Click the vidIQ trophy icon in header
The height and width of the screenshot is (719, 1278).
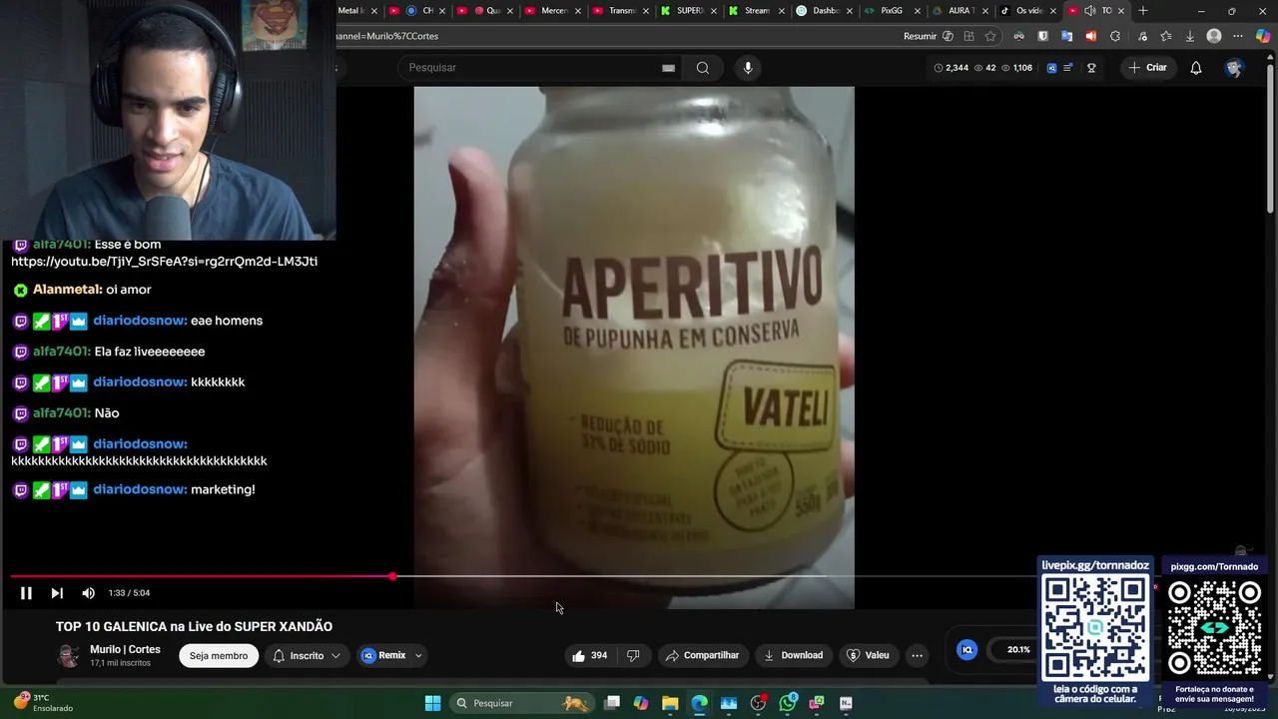tap(1091, 68)
